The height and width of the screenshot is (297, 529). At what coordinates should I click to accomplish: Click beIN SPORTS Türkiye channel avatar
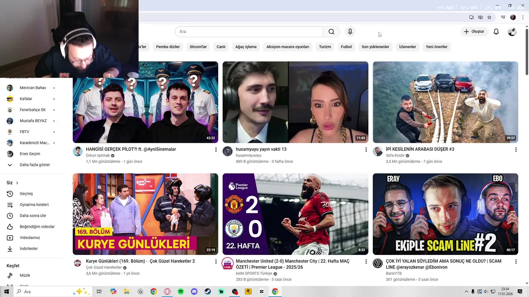228,263
